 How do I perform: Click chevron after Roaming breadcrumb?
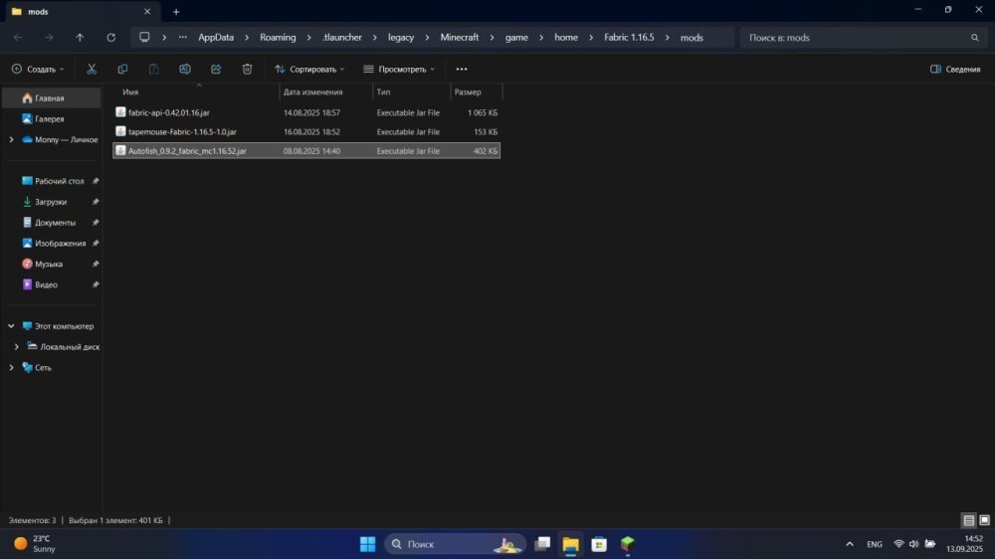click(x=309, y=38)
